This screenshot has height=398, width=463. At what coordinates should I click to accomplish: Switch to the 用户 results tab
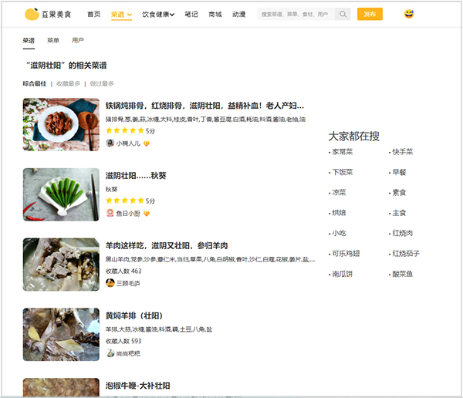(78, 39)
